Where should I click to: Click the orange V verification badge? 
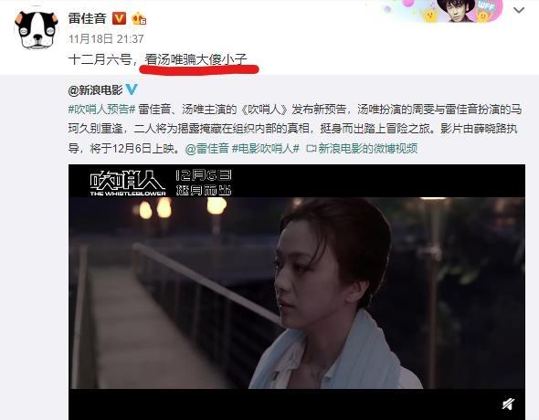pyautogui.click(x=119, y=18)
